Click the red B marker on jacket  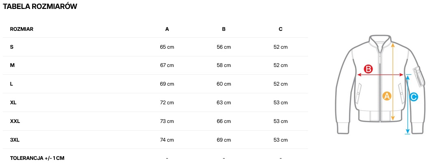coord(368,69)
